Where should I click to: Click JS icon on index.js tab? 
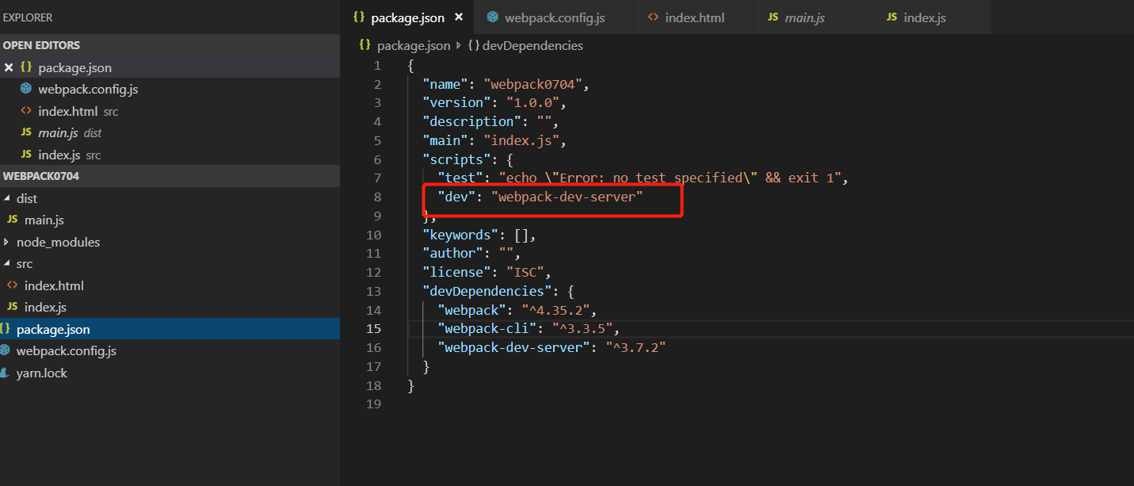(892, 17)
